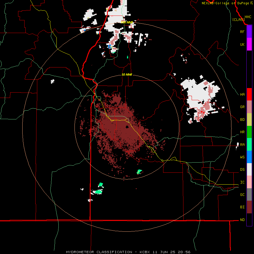Click the 50 NMI range ring label

[x=127, y=75]
